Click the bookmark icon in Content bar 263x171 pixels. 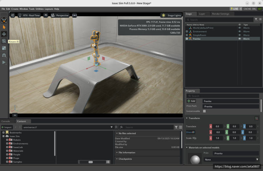tap(116, 127)
